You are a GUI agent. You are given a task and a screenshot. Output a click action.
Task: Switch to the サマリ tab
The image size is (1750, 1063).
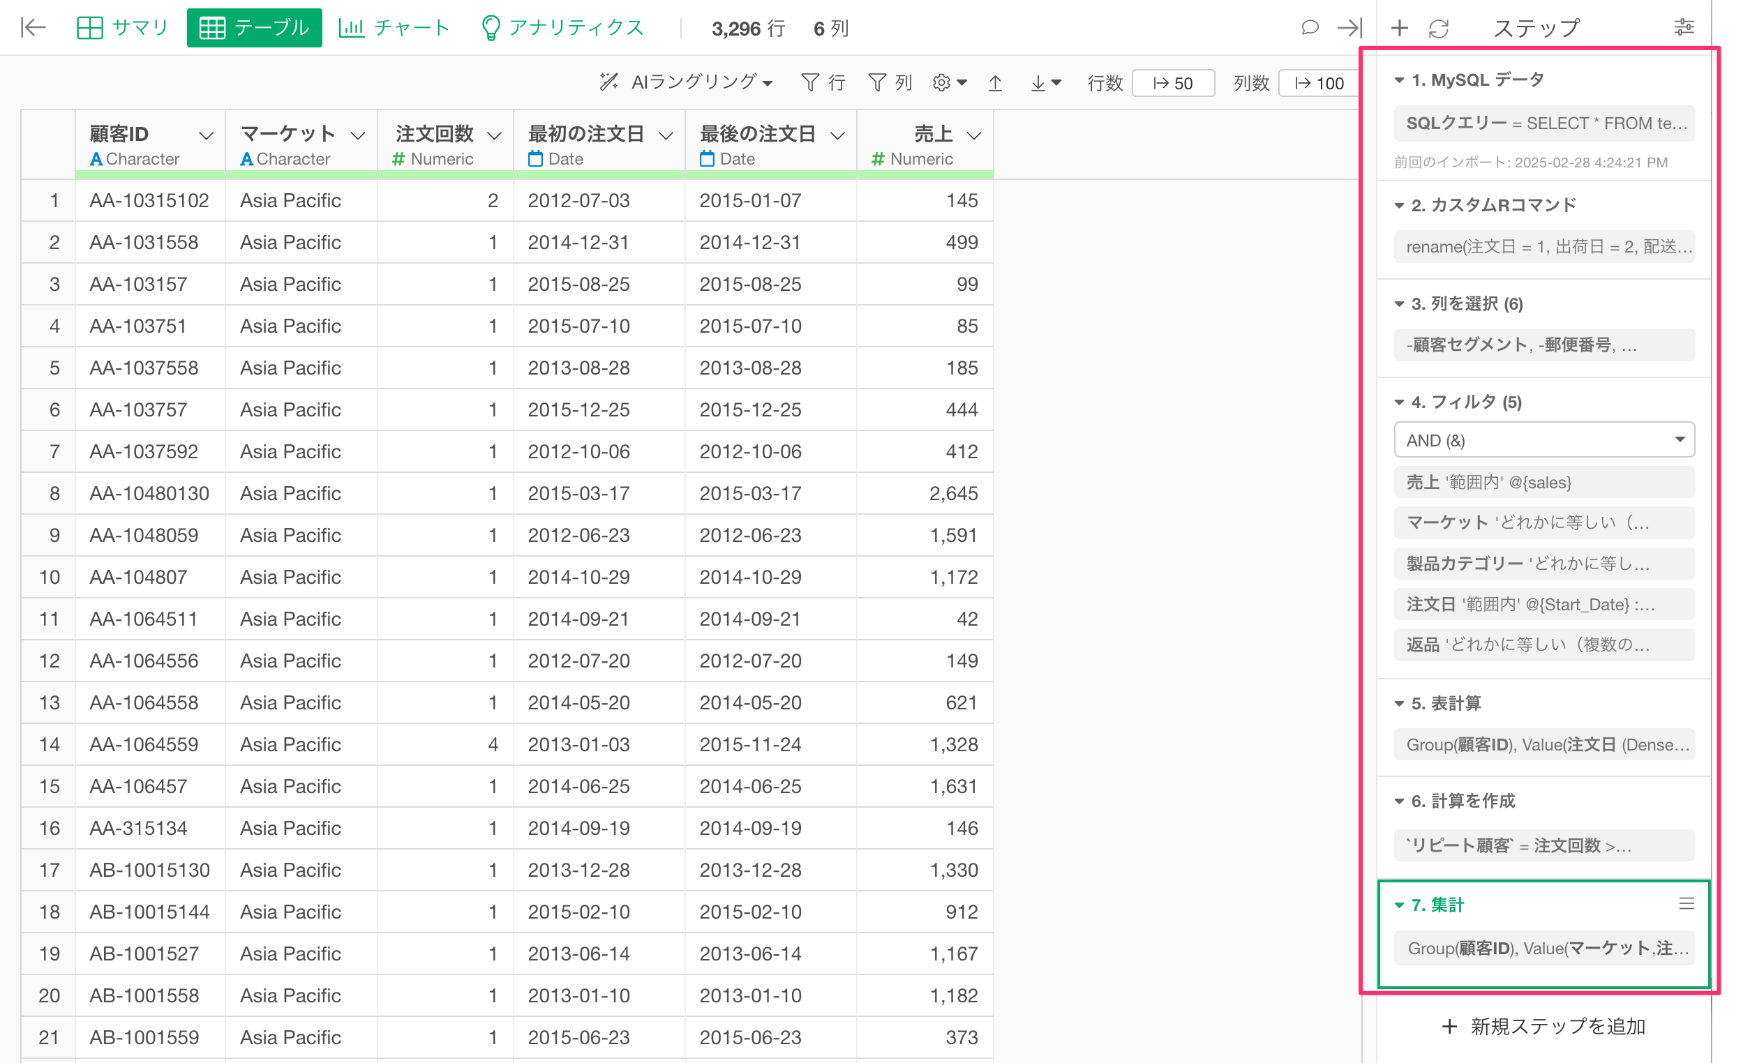coord(122,28)
